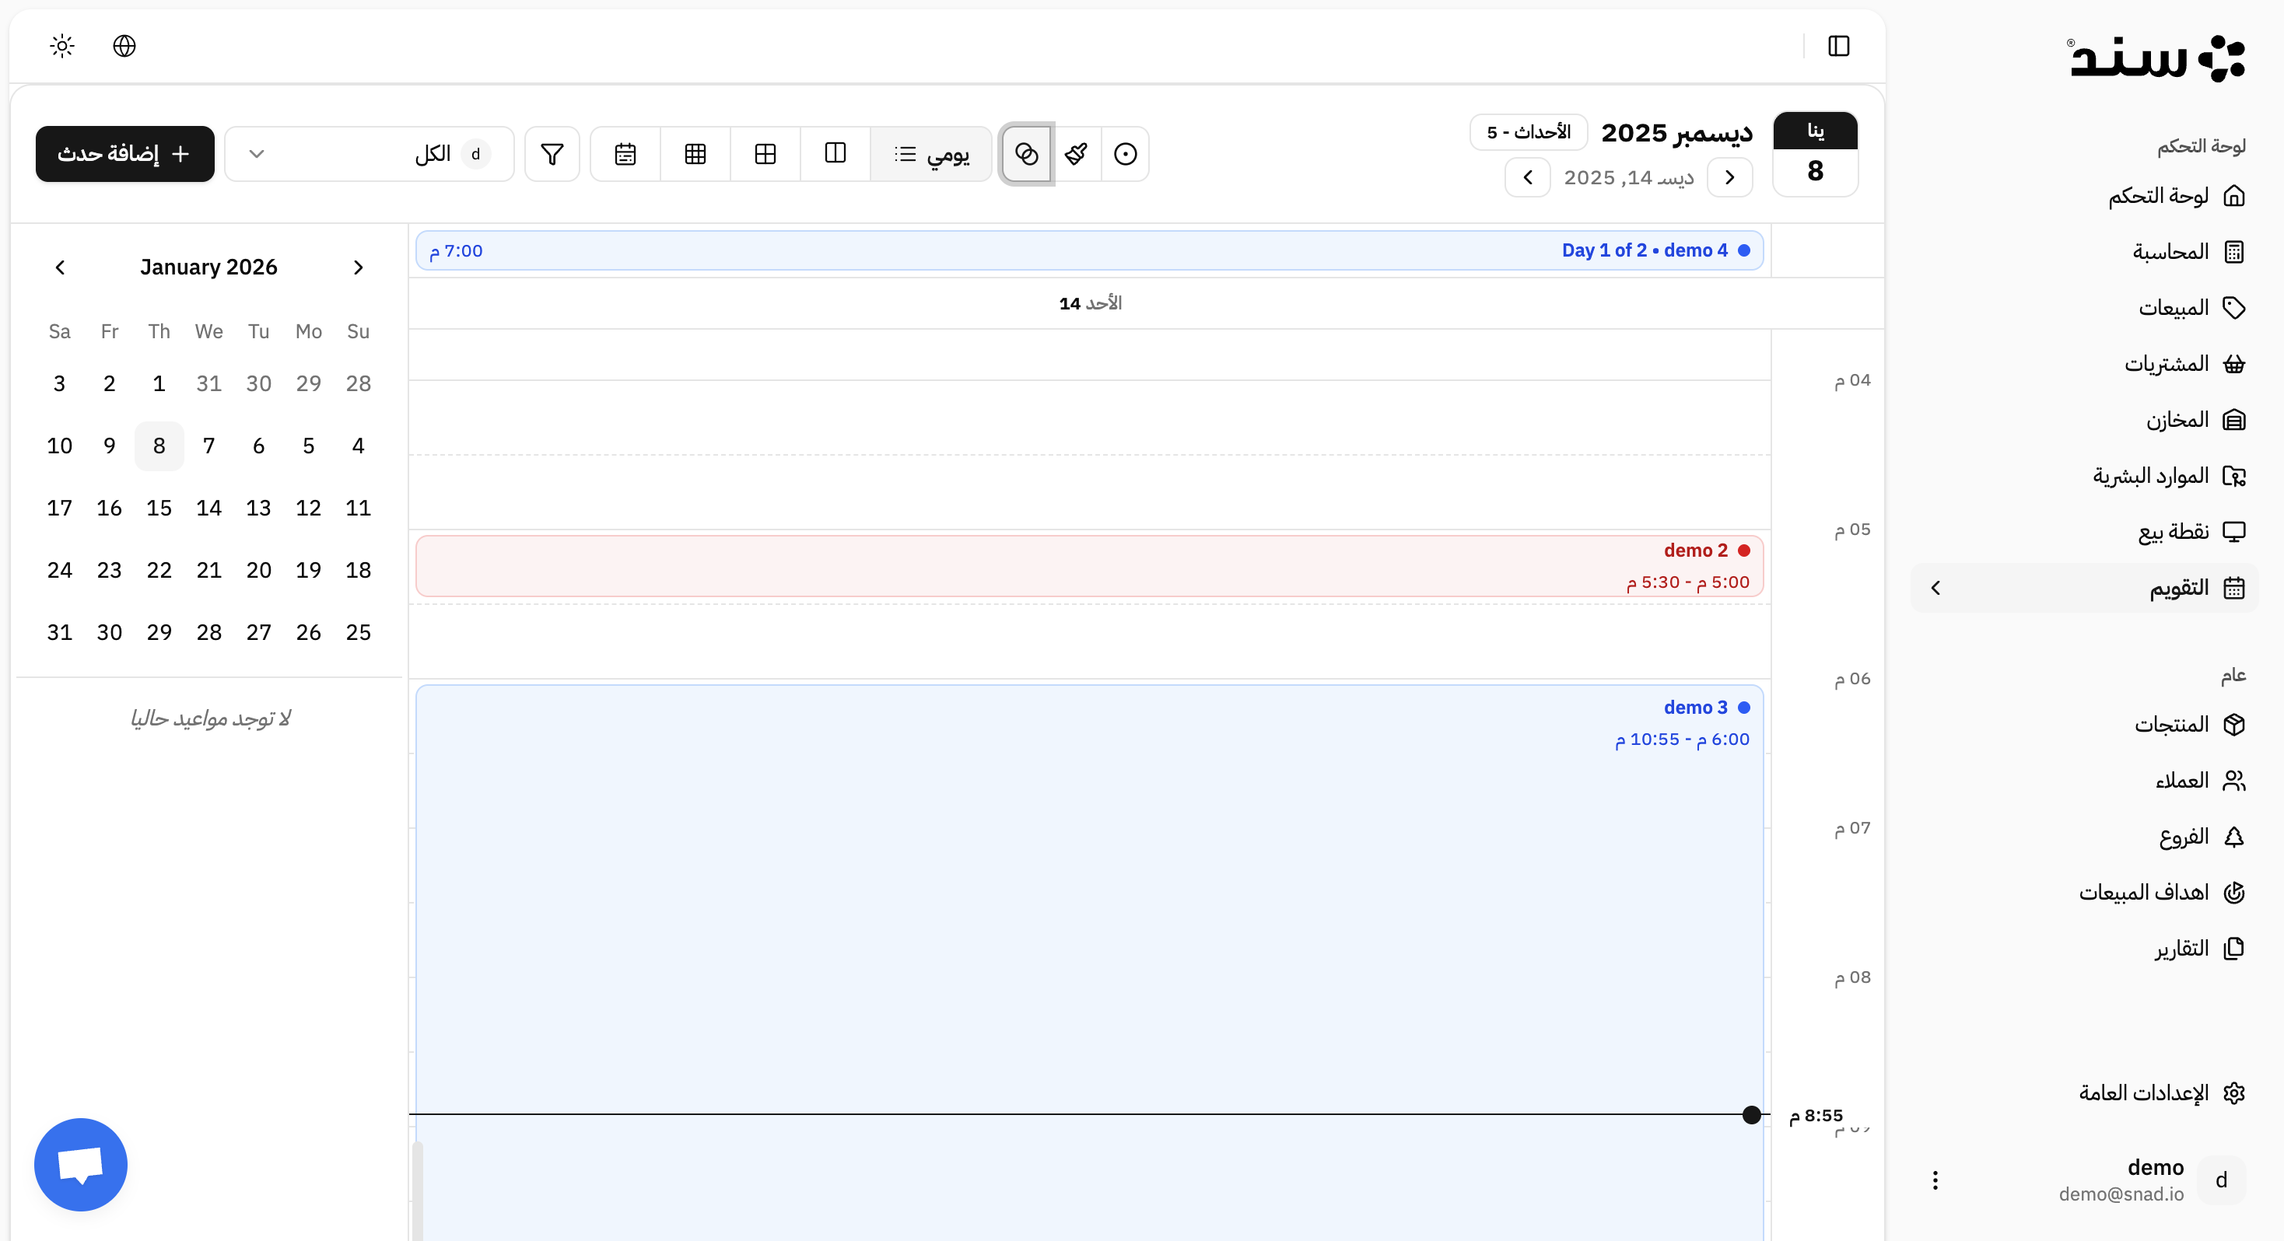
Task: Toggle the sidebar panel icon
Action: coord(1838,45)
